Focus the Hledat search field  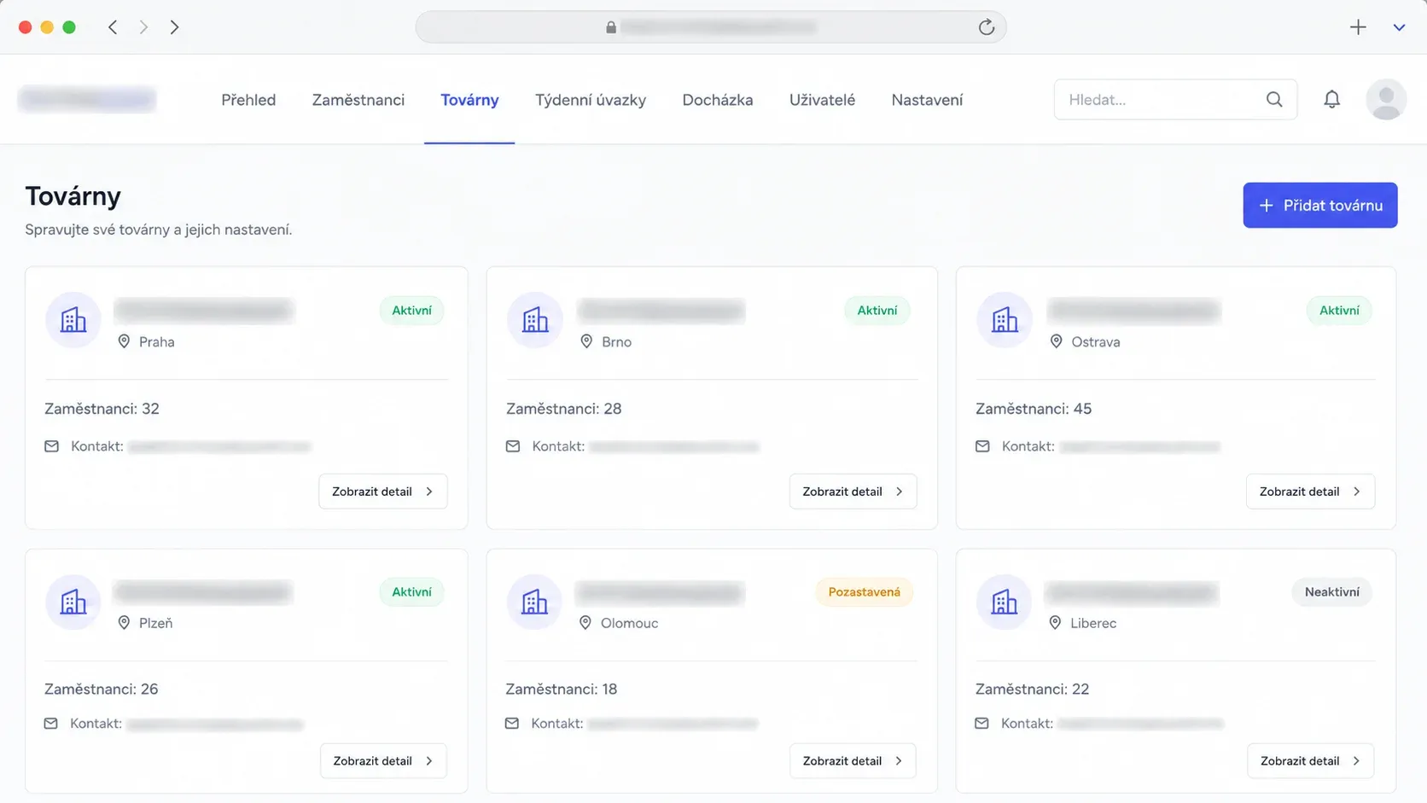[x=1175, y=100]
